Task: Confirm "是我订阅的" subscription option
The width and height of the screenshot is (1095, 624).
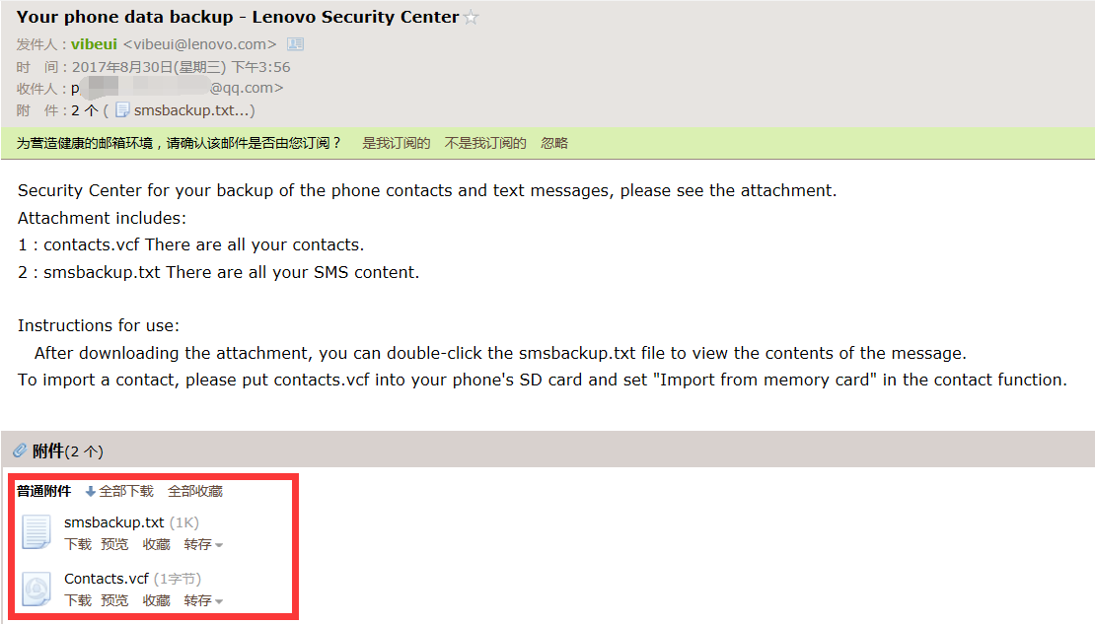Action: [x=397, y=143]
